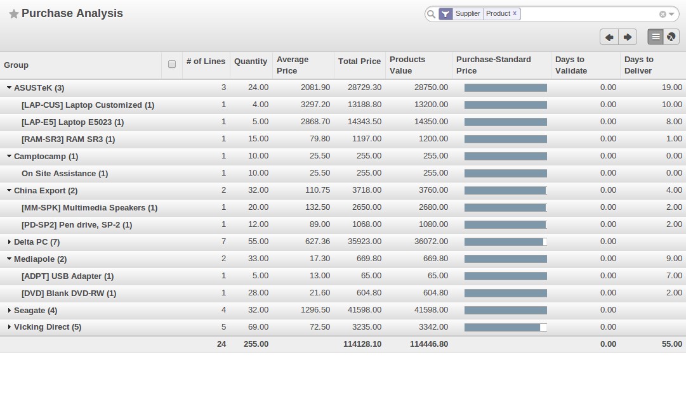Click the footer Products Value 114446.80
This screenshot has height=407, width=686.
point(429,344)
